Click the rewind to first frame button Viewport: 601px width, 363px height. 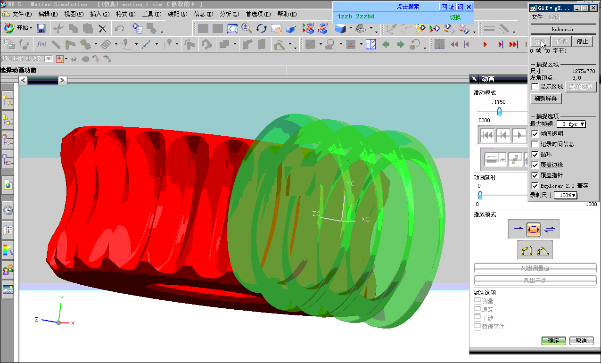(454, 45)
